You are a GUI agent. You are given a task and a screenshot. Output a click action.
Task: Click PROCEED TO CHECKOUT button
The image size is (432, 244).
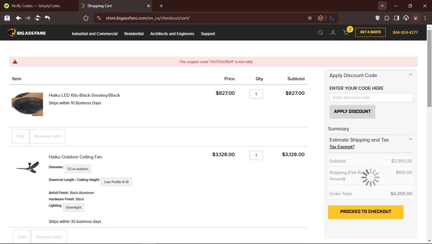click(365, 212)
